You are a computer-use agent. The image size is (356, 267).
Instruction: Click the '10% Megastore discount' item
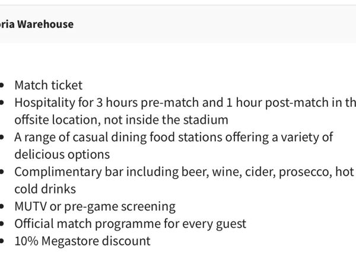point(82,241)
